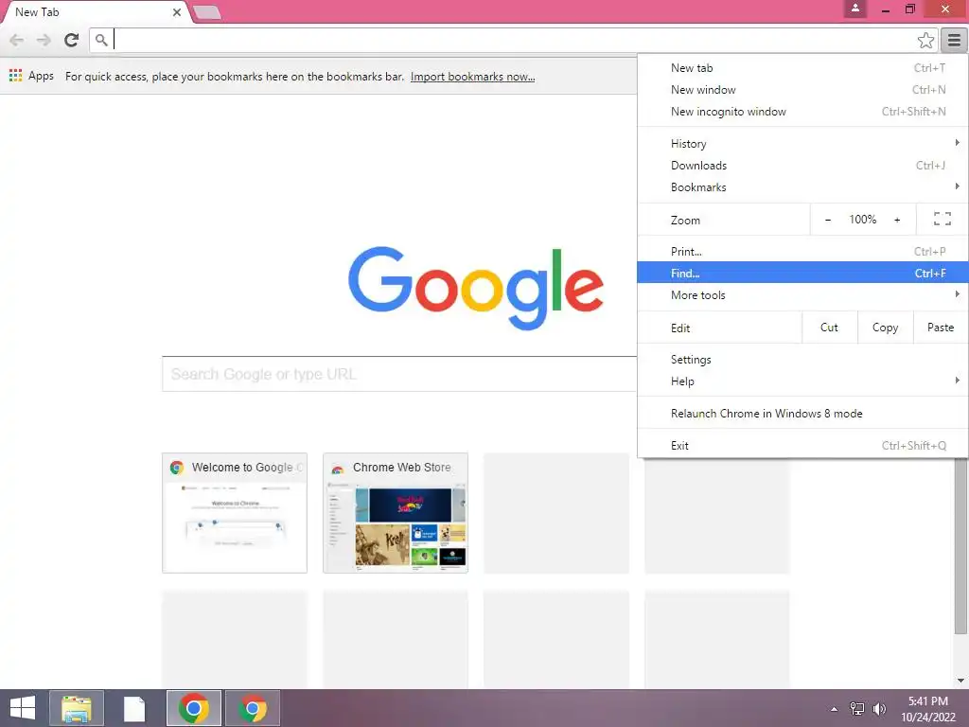Click the Apps label in bookmarks bar

[41, 76]
